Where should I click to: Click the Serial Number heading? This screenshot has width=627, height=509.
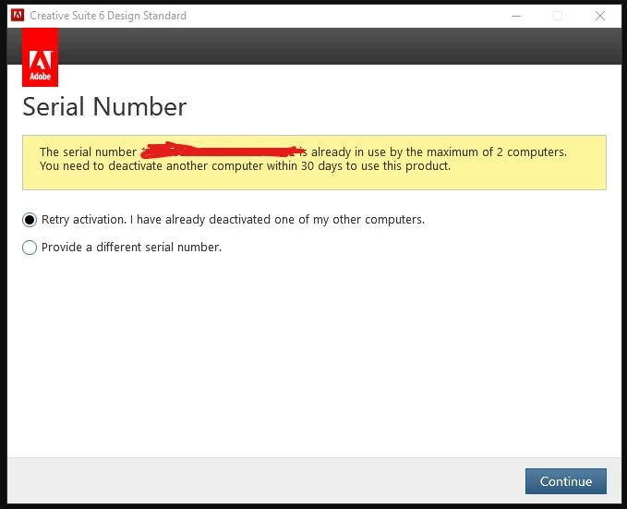tap(104, 107)
